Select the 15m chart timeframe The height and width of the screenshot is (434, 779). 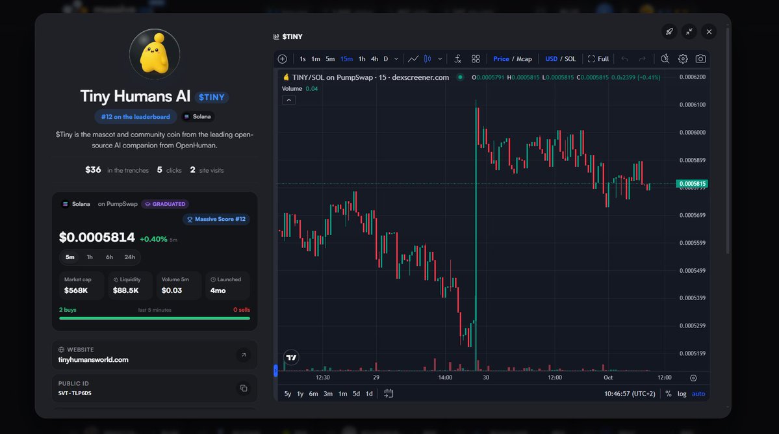[x=346, y=59]
